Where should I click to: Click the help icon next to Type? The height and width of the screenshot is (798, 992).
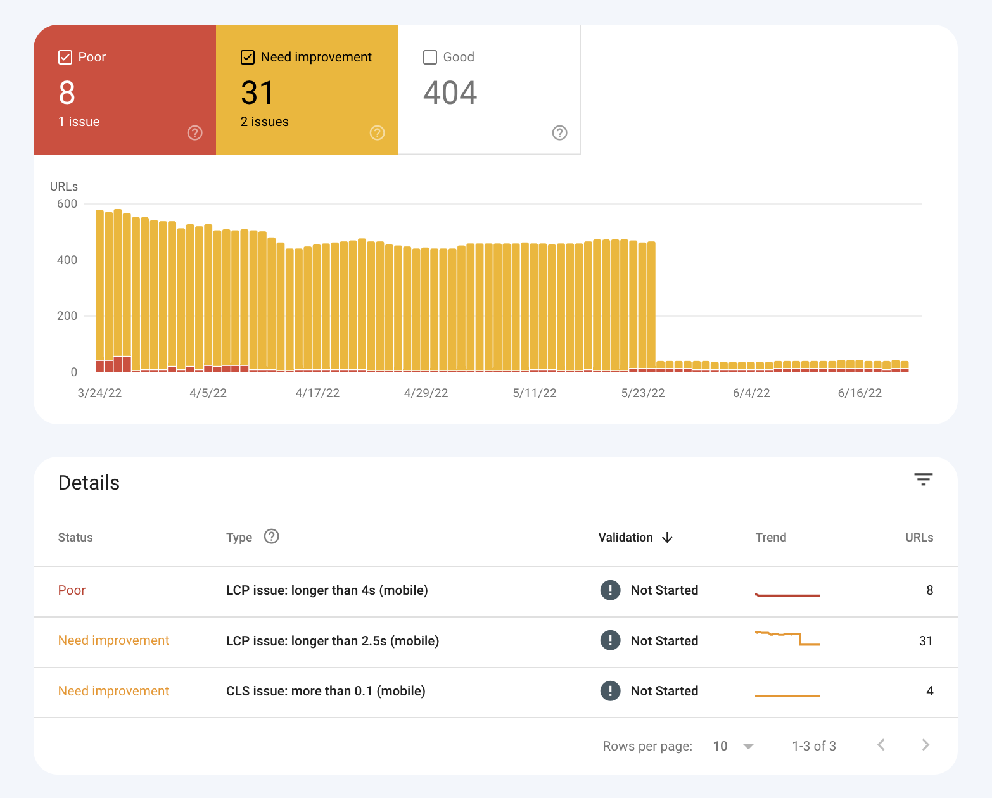271,536
